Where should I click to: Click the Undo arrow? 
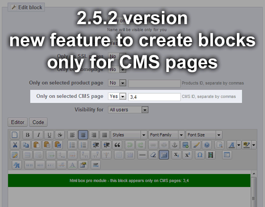click(130, 145)
